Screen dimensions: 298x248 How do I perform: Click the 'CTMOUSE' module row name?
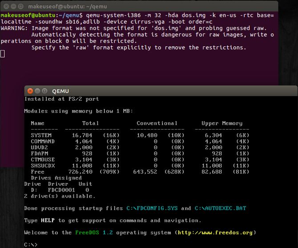coord(43,159)
